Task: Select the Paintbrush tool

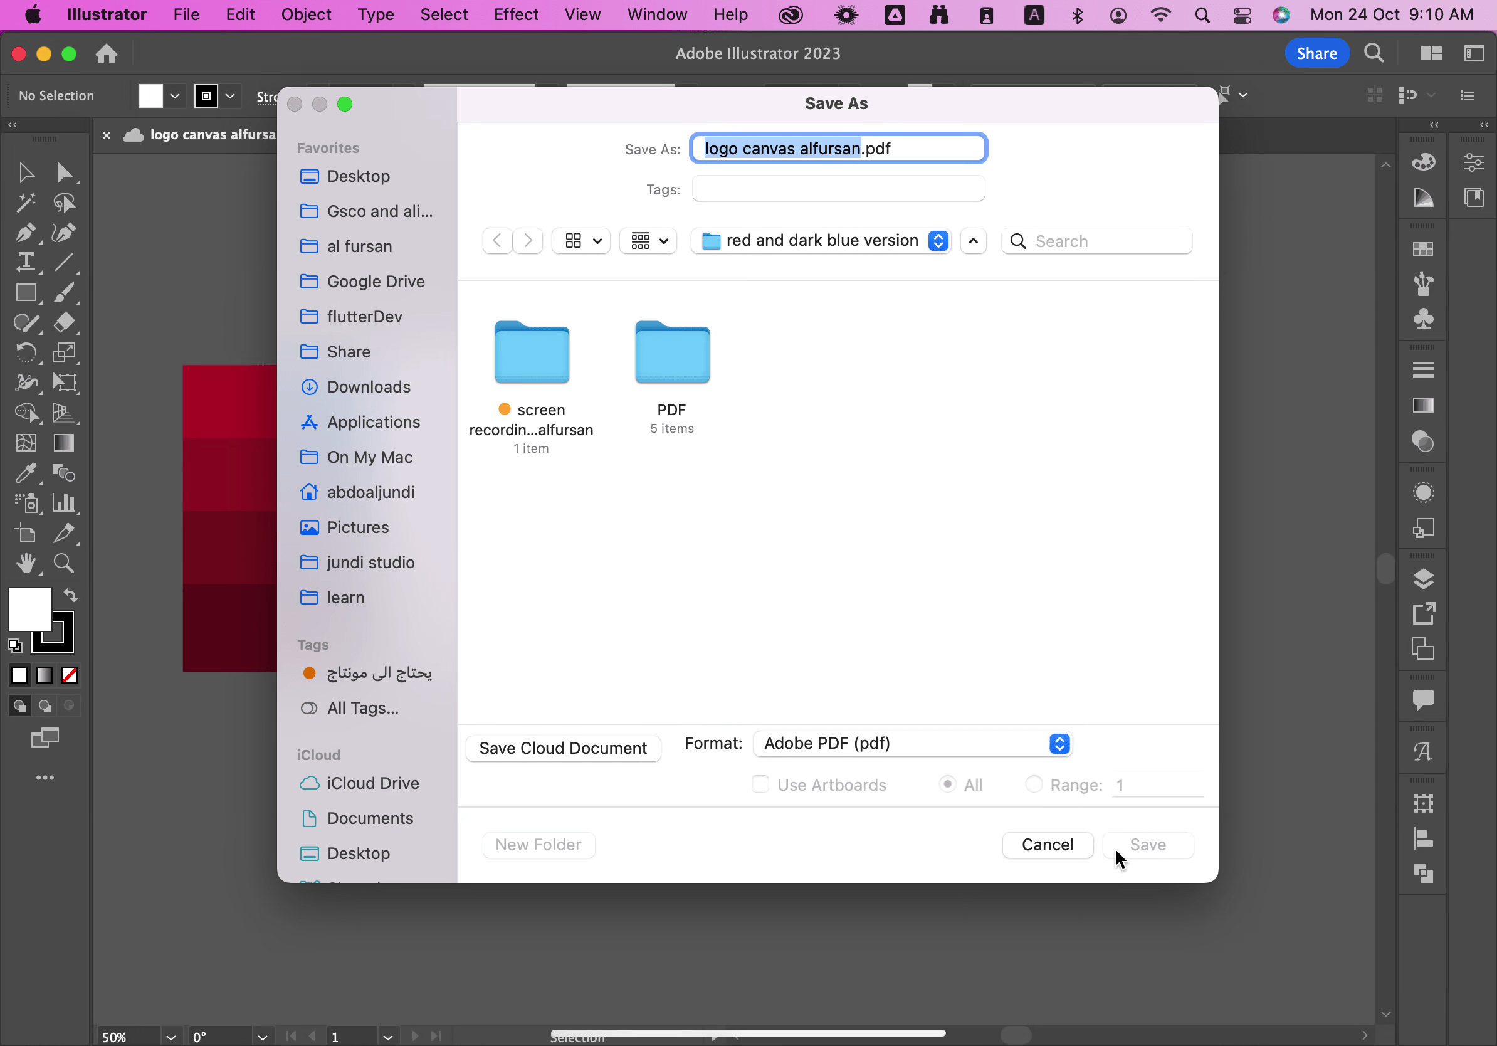Action: 64,293
